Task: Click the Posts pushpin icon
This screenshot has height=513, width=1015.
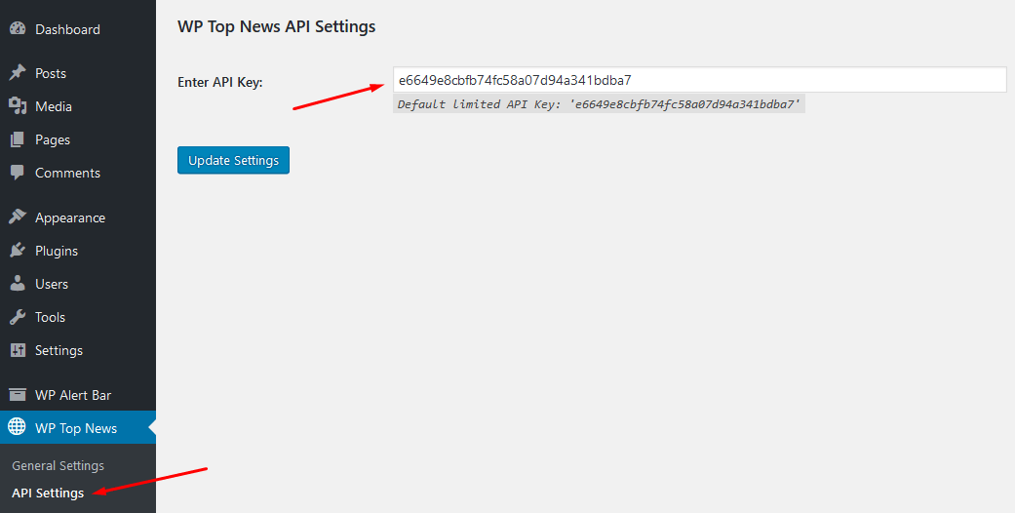Action: coord(18,72)
